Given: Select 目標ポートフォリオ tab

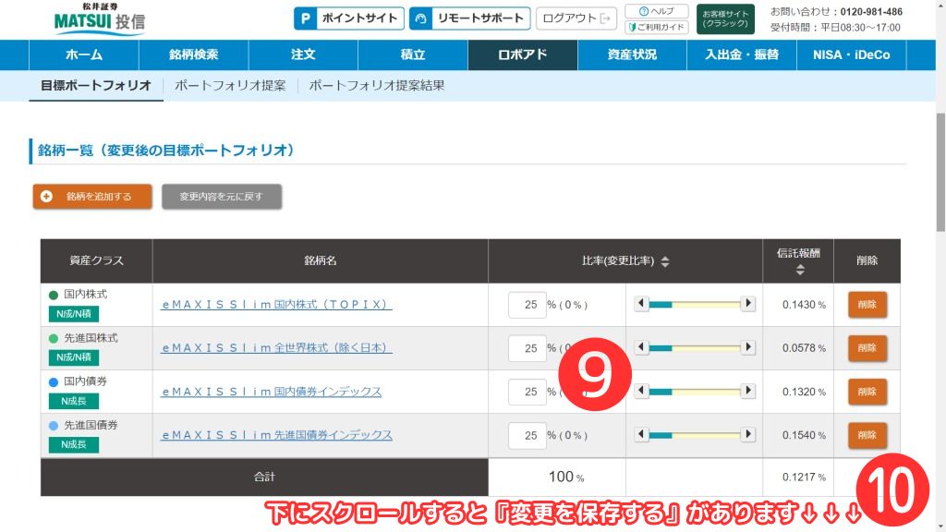Looking at the screenshot, I should 96,86.
